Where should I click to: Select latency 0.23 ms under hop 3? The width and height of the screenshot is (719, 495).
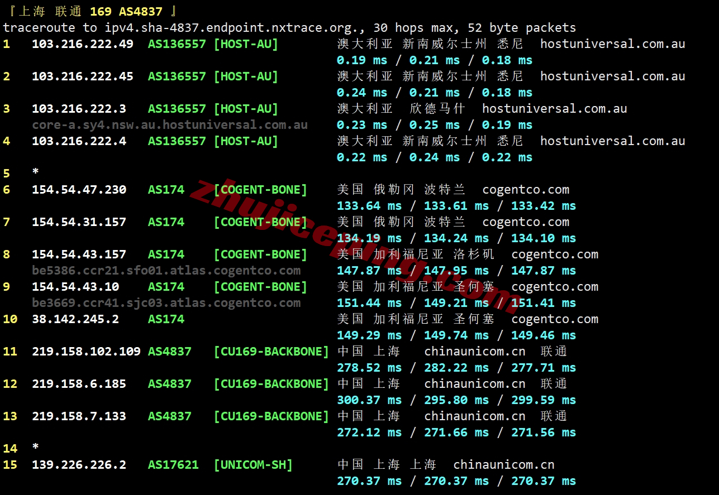click(362, 125)
